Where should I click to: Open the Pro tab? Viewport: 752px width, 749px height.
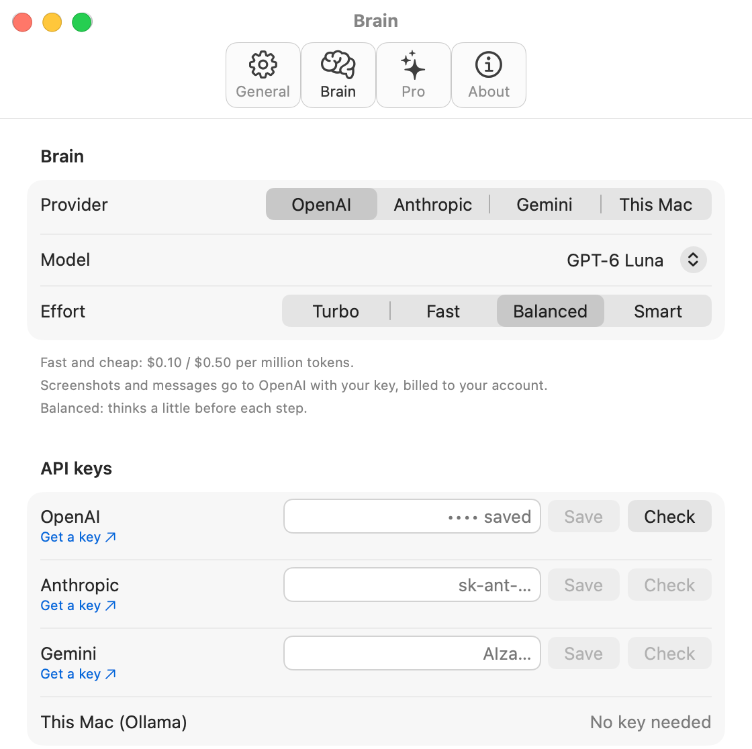point(414,75)
